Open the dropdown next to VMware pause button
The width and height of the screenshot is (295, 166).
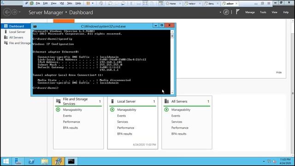[x=93, y=3]
